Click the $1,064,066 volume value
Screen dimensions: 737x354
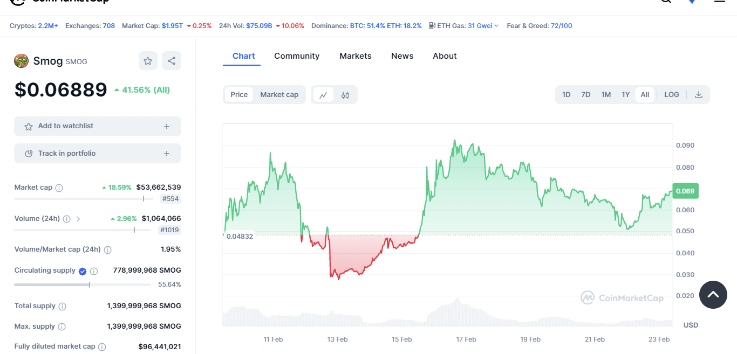[161, 219]
